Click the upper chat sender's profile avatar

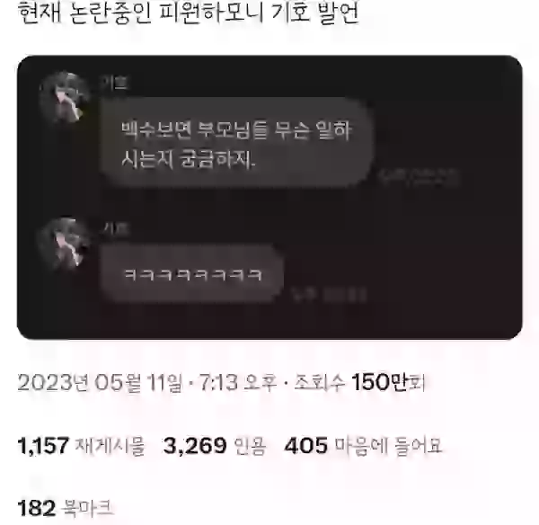coord(65,98)
